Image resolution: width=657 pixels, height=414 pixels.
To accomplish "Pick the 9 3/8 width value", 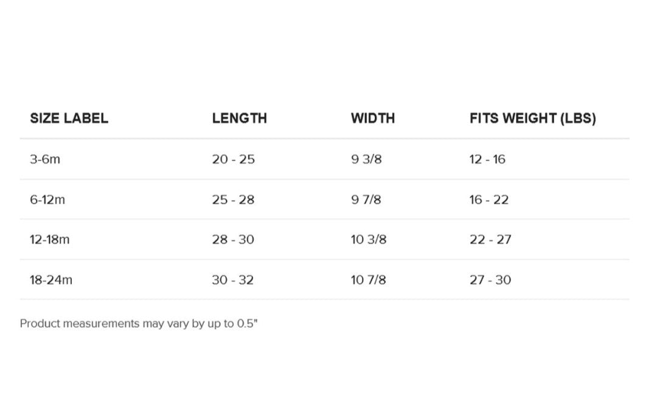I will coord(366,160).
